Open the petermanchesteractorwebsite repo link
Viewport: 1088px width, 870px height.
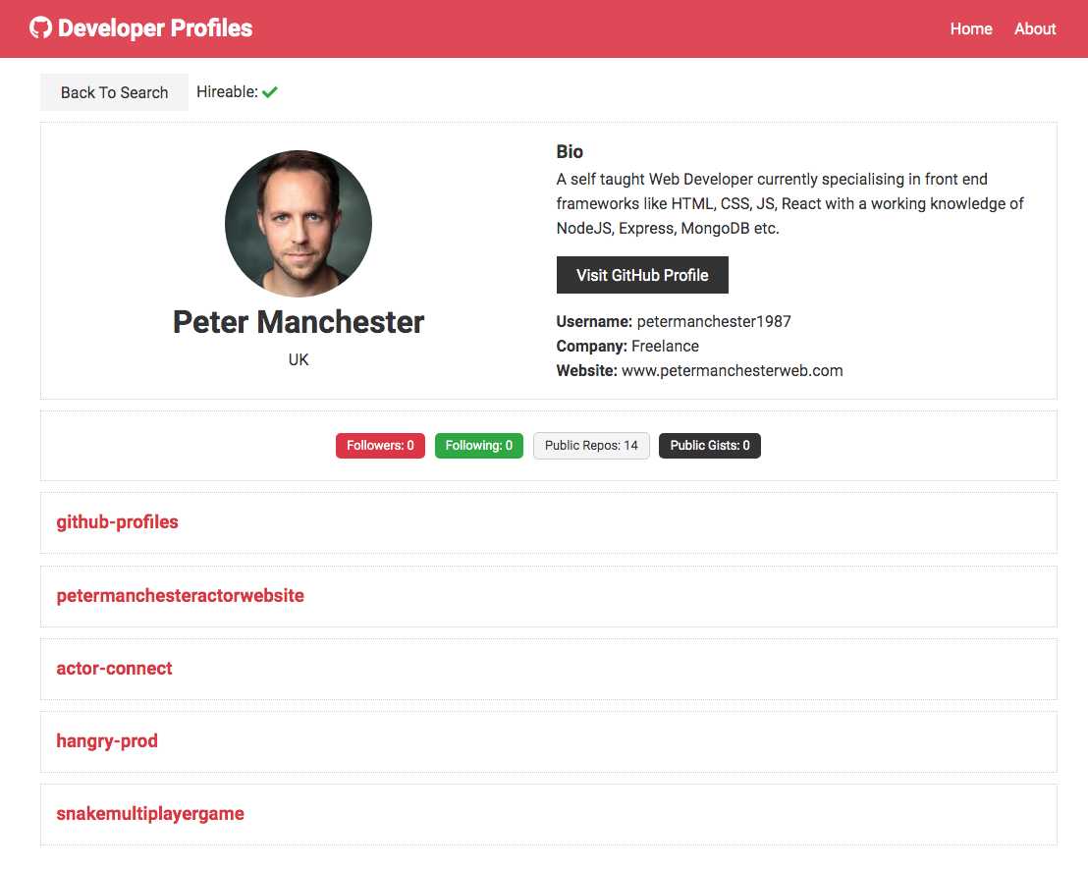[180, 595]
